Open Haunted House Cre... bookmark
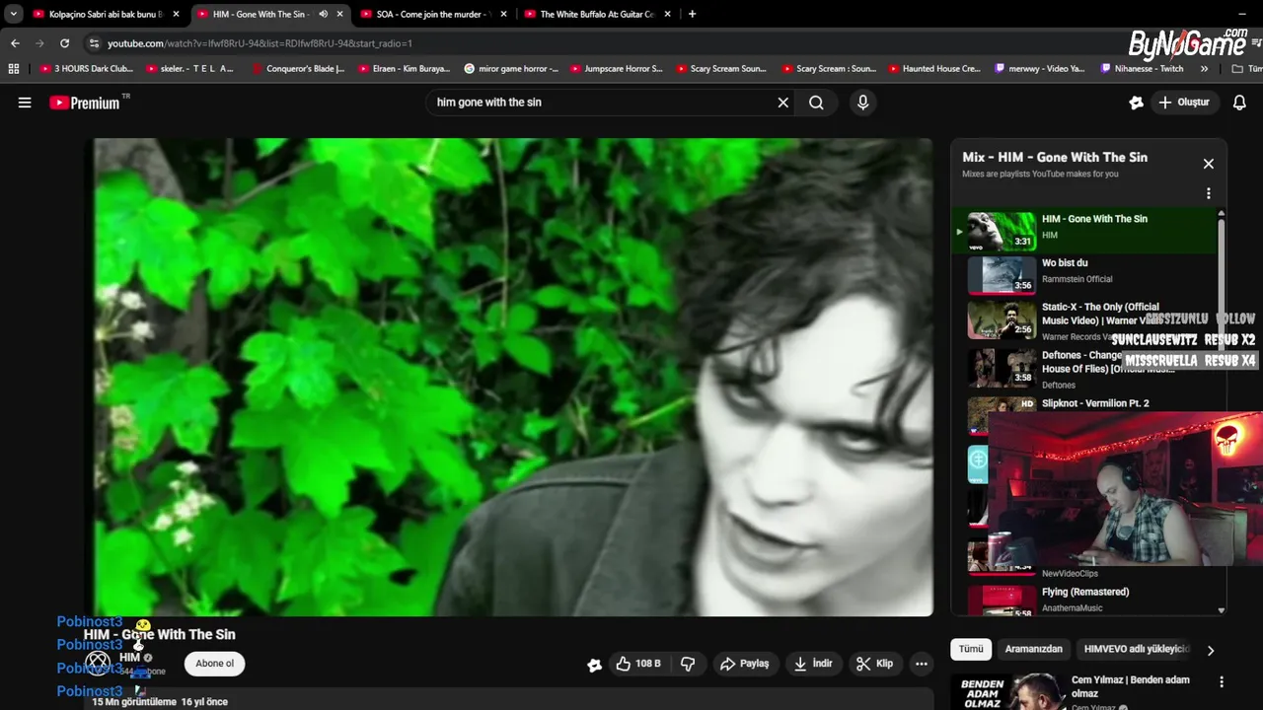 (x=933, y=69)
